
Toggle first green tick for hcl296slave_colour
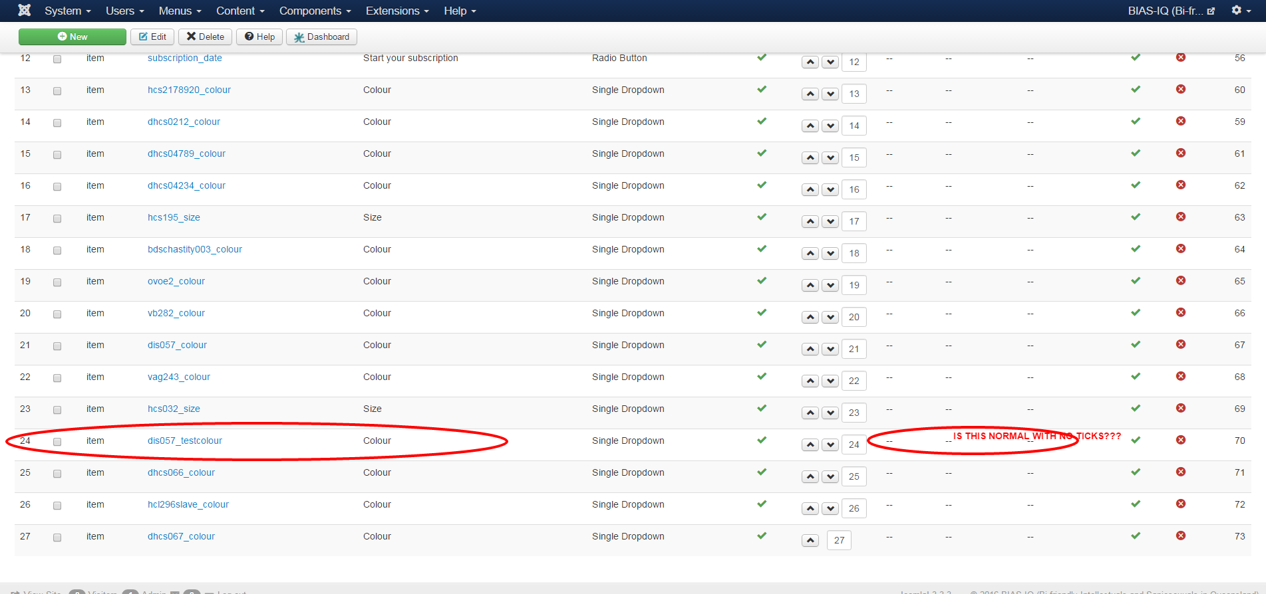pos(762,504)
